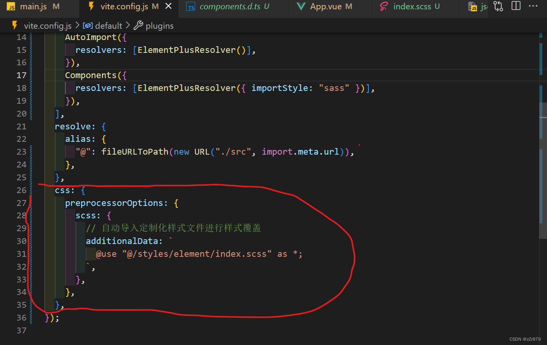Click the new URL constructor text
The height and width of the screenshot is (345, 547).
pyautogui.click(x=192, y=152)
